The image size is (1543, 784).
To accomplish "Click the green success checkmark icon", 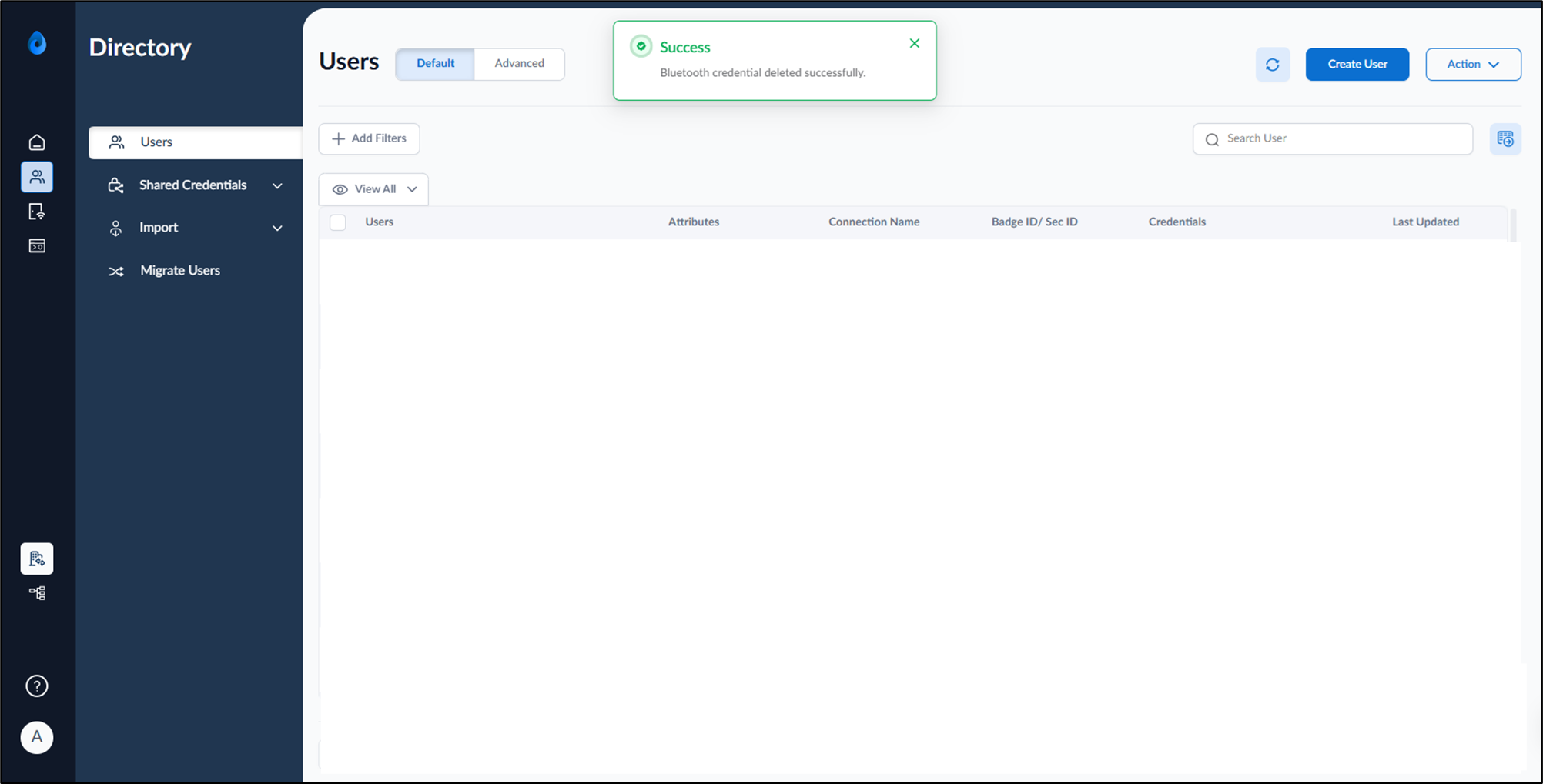I will 641,46.
